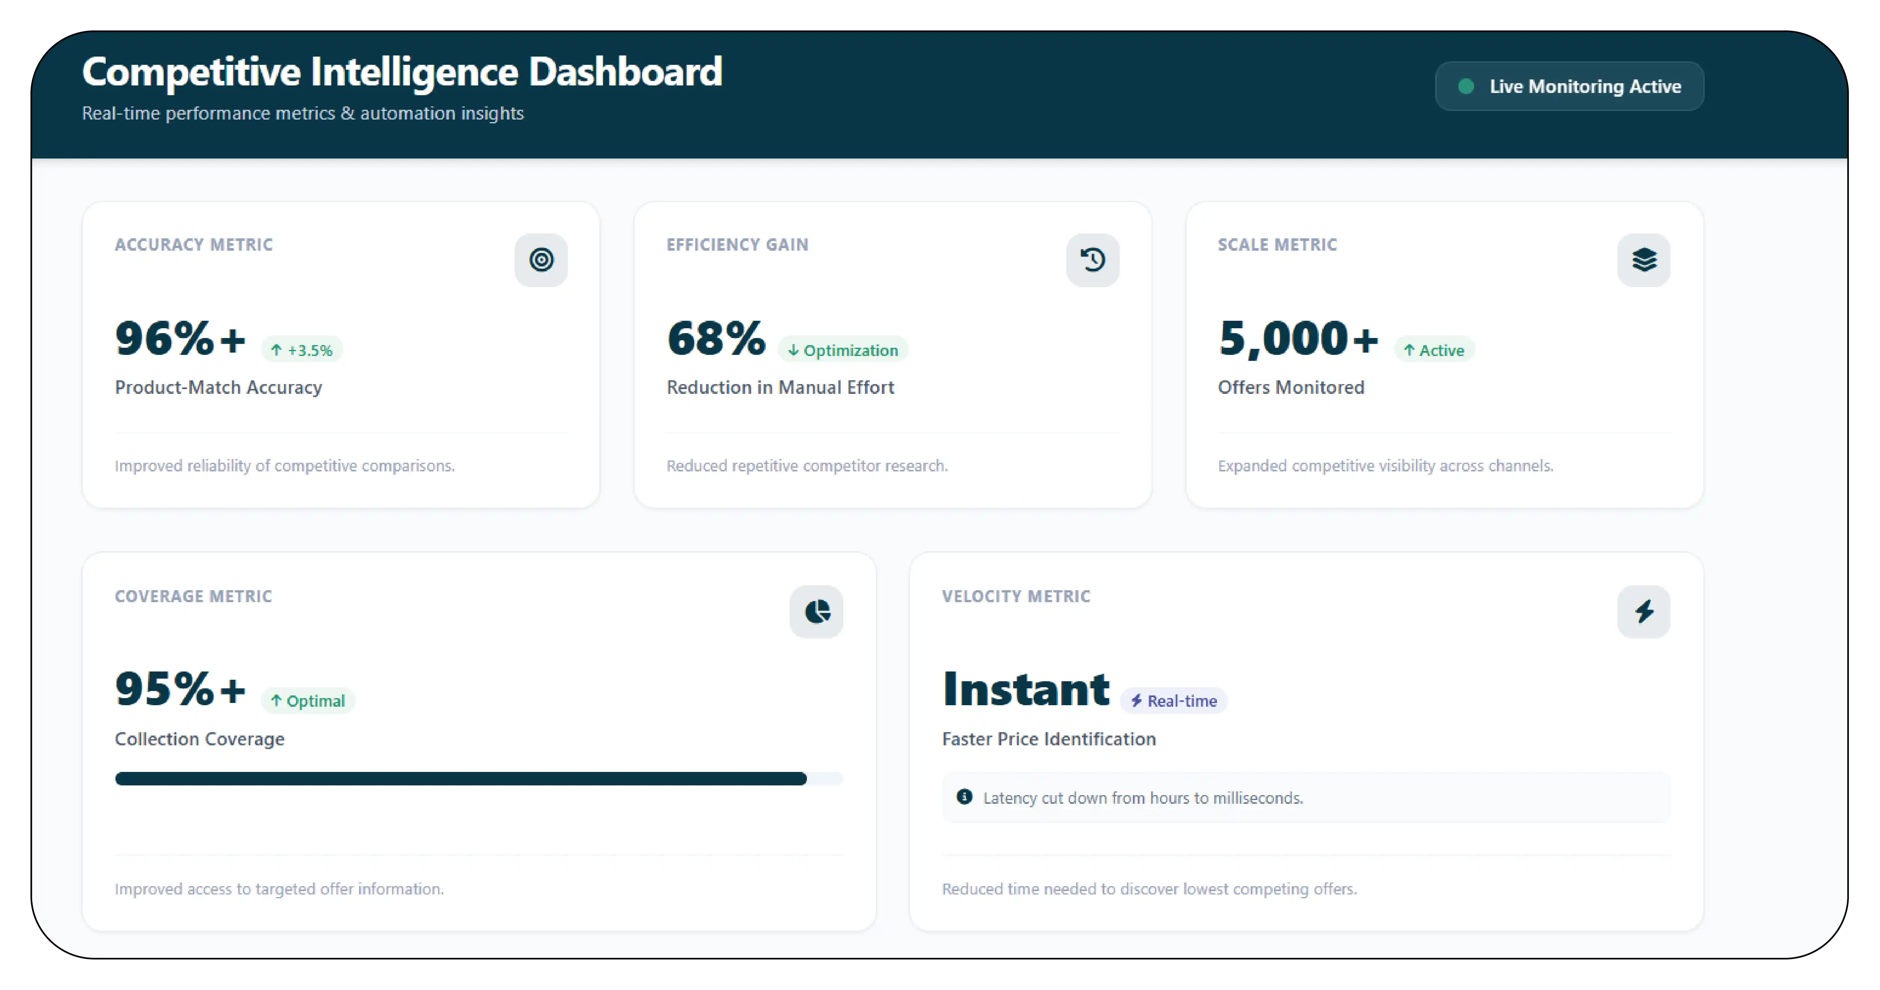The width and height of the screenshot is (1880, 990).
Task: Click the Collection Coverage label
Action: coord(199,739)
